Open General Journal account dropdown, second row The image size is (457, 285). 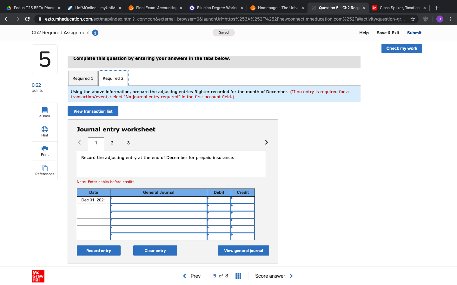point(159,207)
